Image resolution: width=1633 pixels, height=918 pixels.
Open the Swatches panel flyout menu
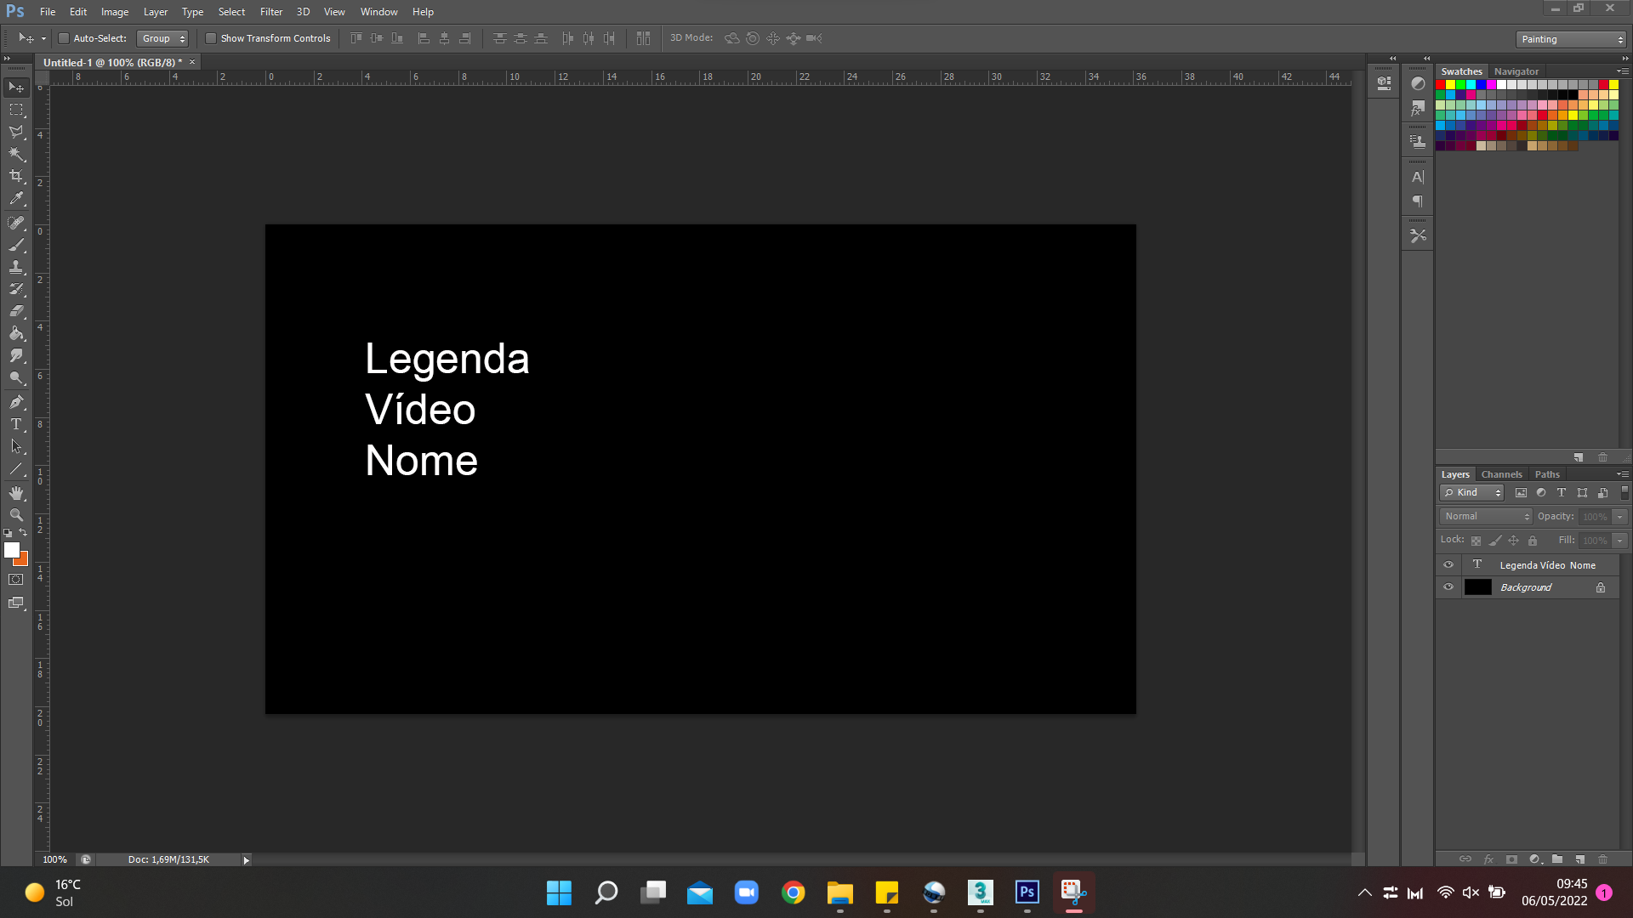tap(1622, 71)
